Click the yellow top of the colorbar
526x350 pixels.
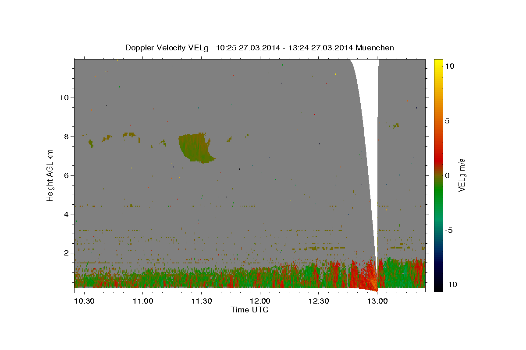click(438, 63)
